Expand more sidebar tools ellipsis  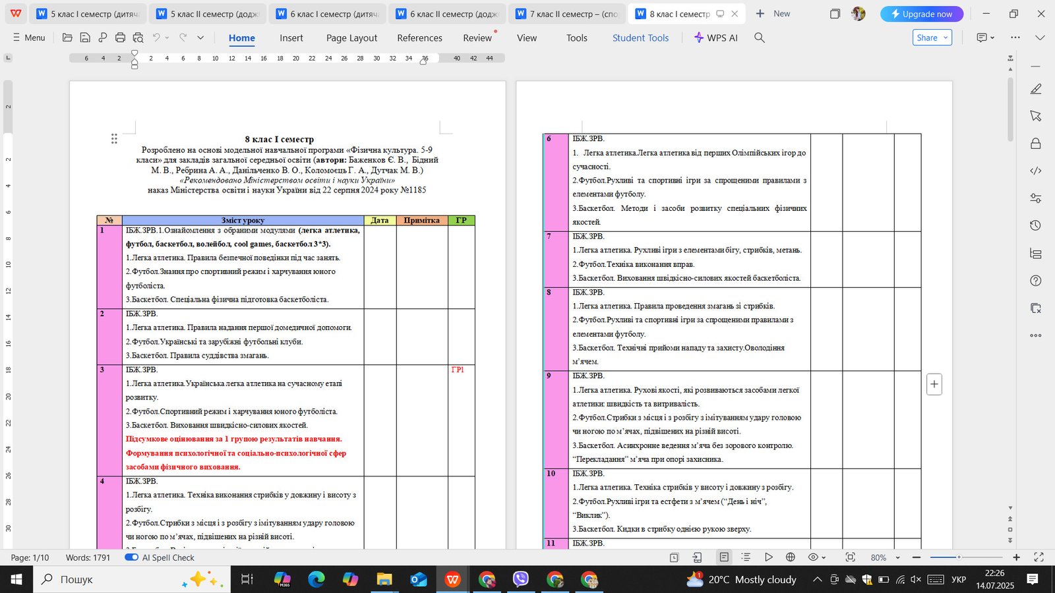click(x=1036, y=335)
